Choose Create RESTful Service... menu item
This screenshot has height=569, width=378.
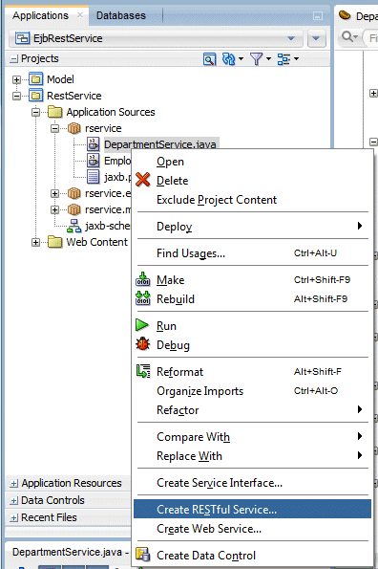253,510
